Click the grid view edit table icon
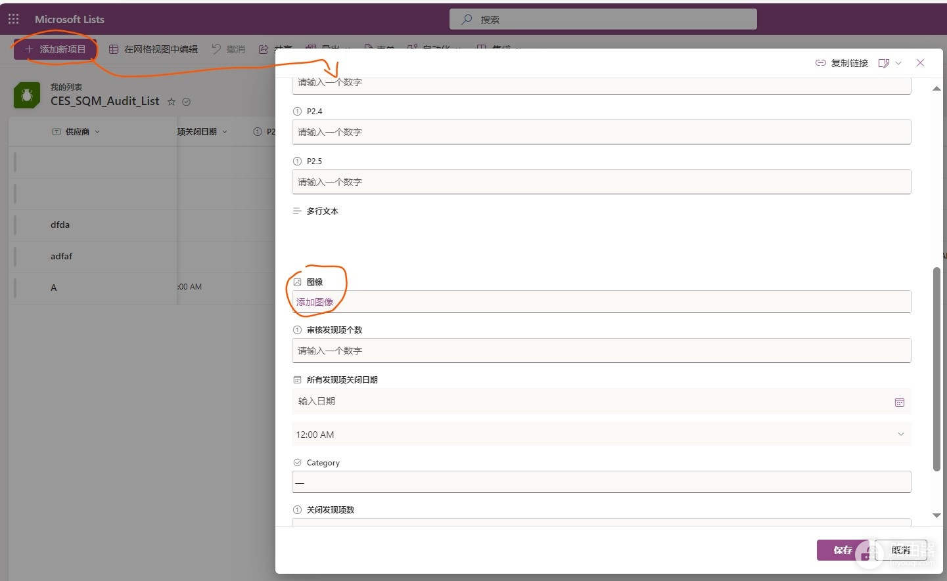 [x=114, y=49]
